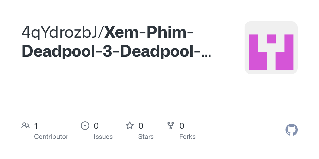
Task: Click the 0 count above Issues
Action: pyautogui.click(x=96, y=126)
